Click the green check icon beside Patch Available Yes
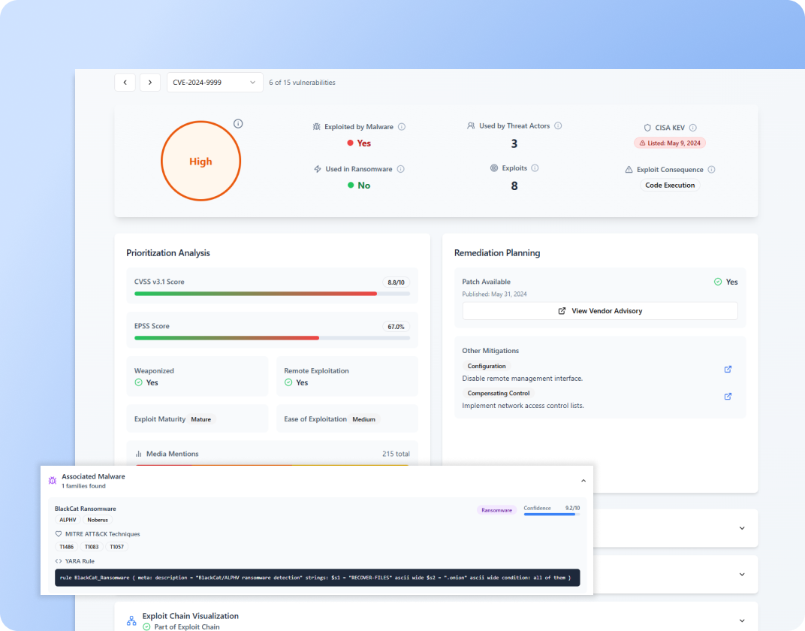 point(718,282)
